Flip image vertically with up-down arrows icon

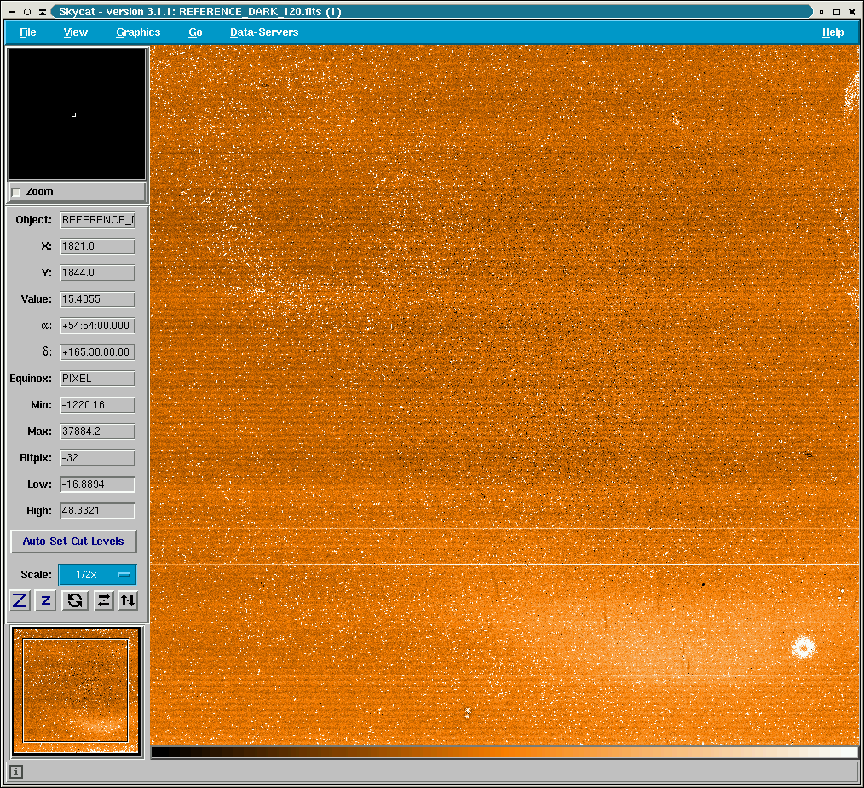pos(127,600)
